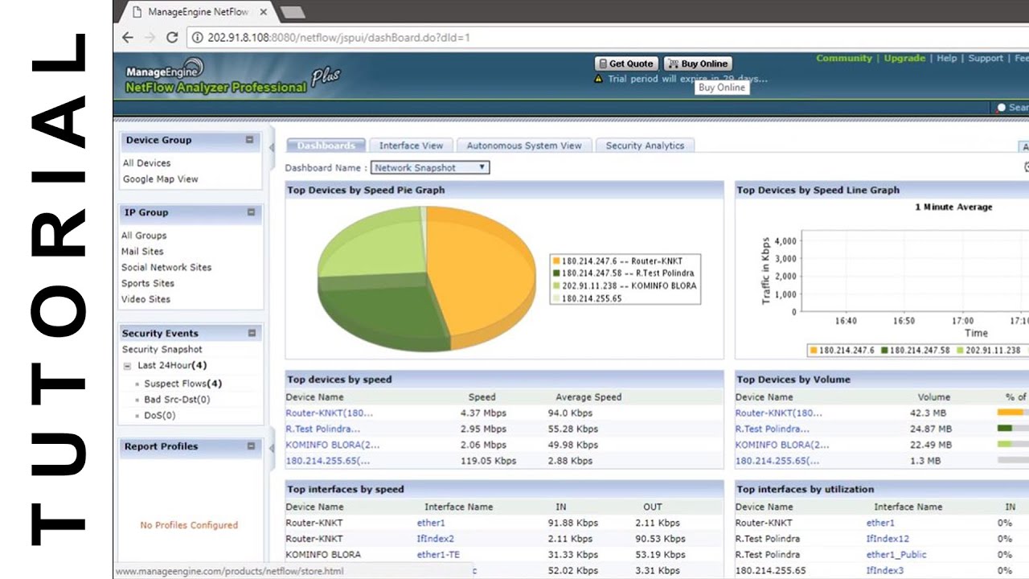Open a new browser tab
The width and height of the screenshot is (1029, 579).
click(x=292, y=12)
